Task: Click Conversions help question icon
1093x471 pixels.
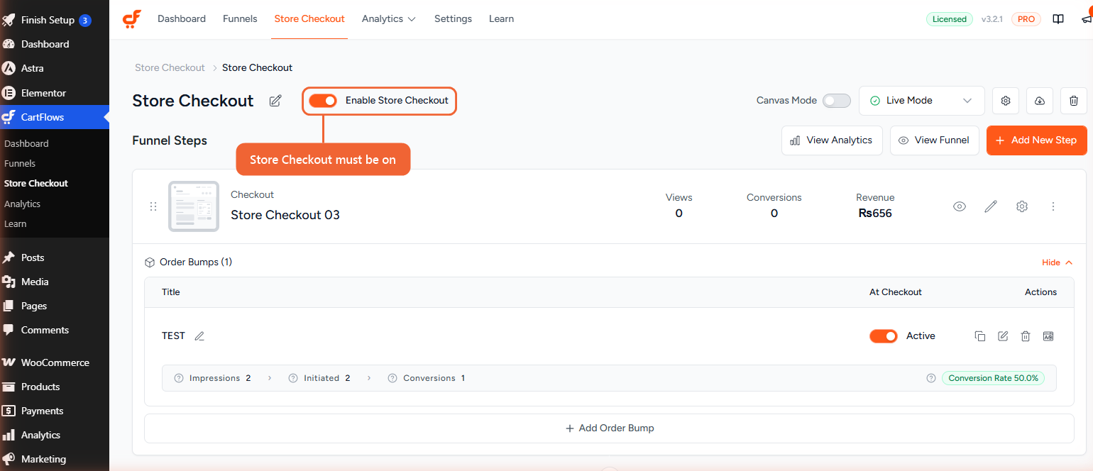Action: [392, 378]
